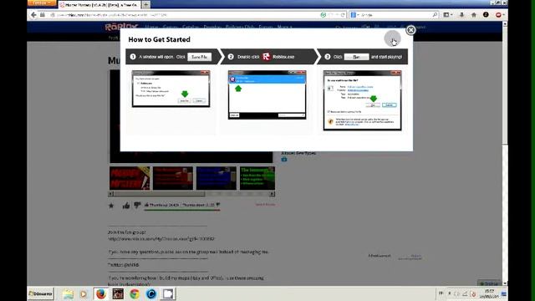This screenshot has height=301, width=535.
Task: Click the step 1 save file screenshot
Action: [171, 89]
